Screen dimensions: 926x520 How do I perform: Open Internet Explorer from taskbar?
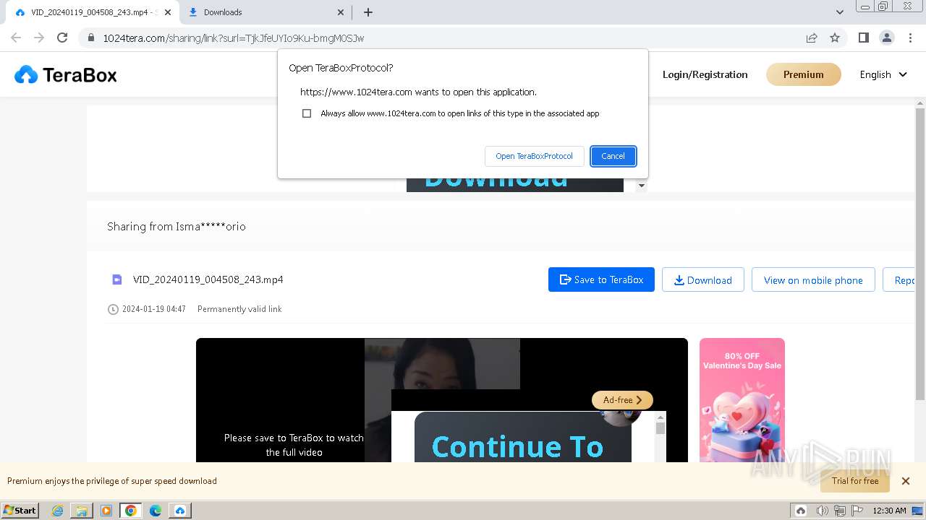pyautogui.click(x=57, y=511)
